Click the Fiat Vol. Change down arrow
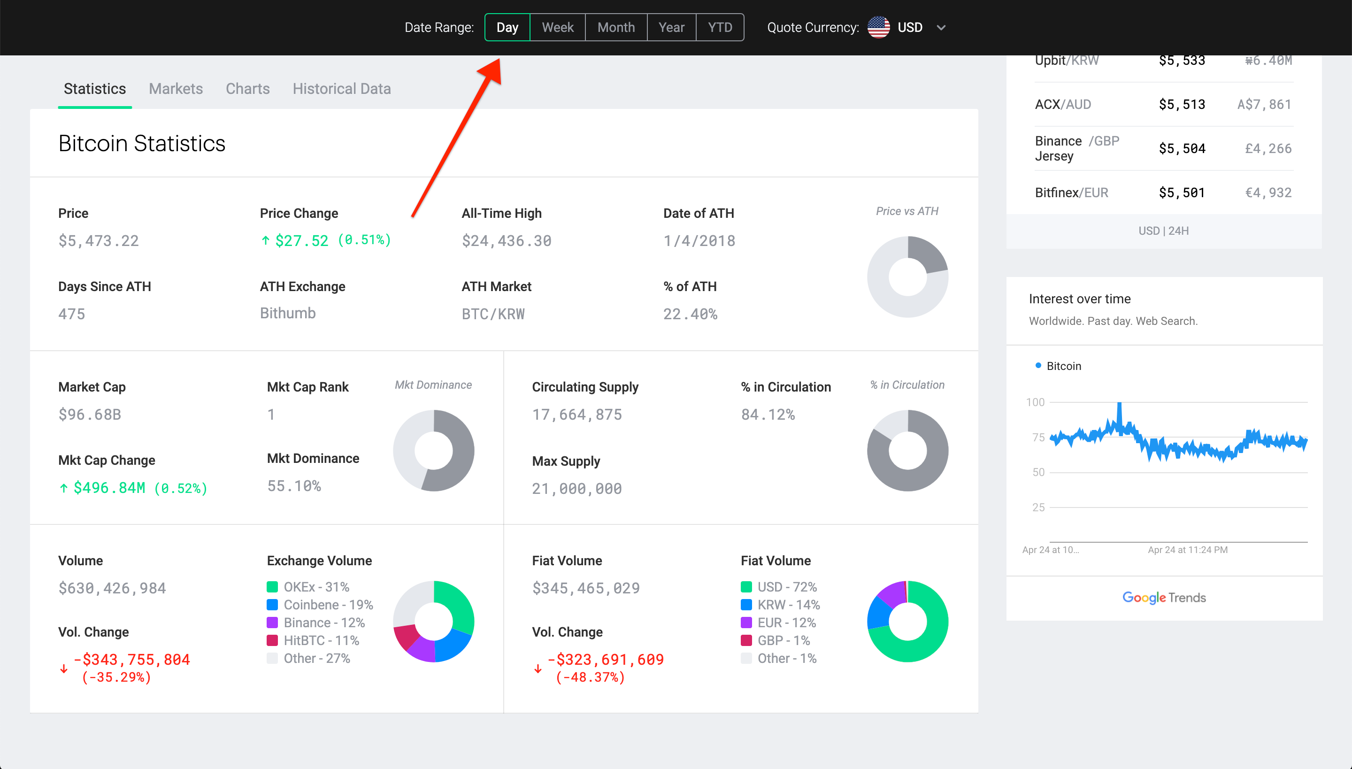The image size is (1352, 769). (538, 669)
